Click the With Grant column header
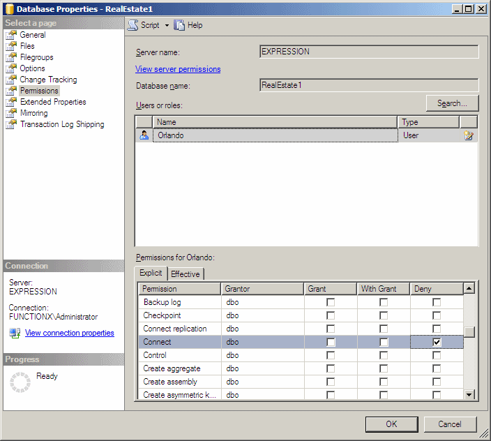Image resolution: width=491 pixels, height=441 pixels. coord(384,289)
